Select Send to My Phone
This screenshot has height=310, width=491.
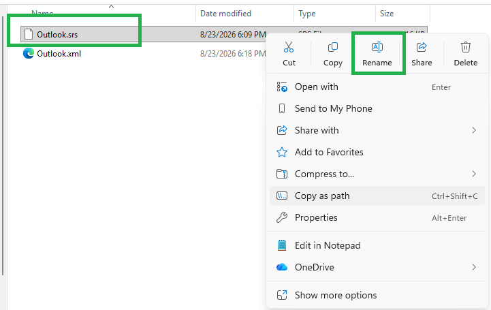(x=377, y=108)
